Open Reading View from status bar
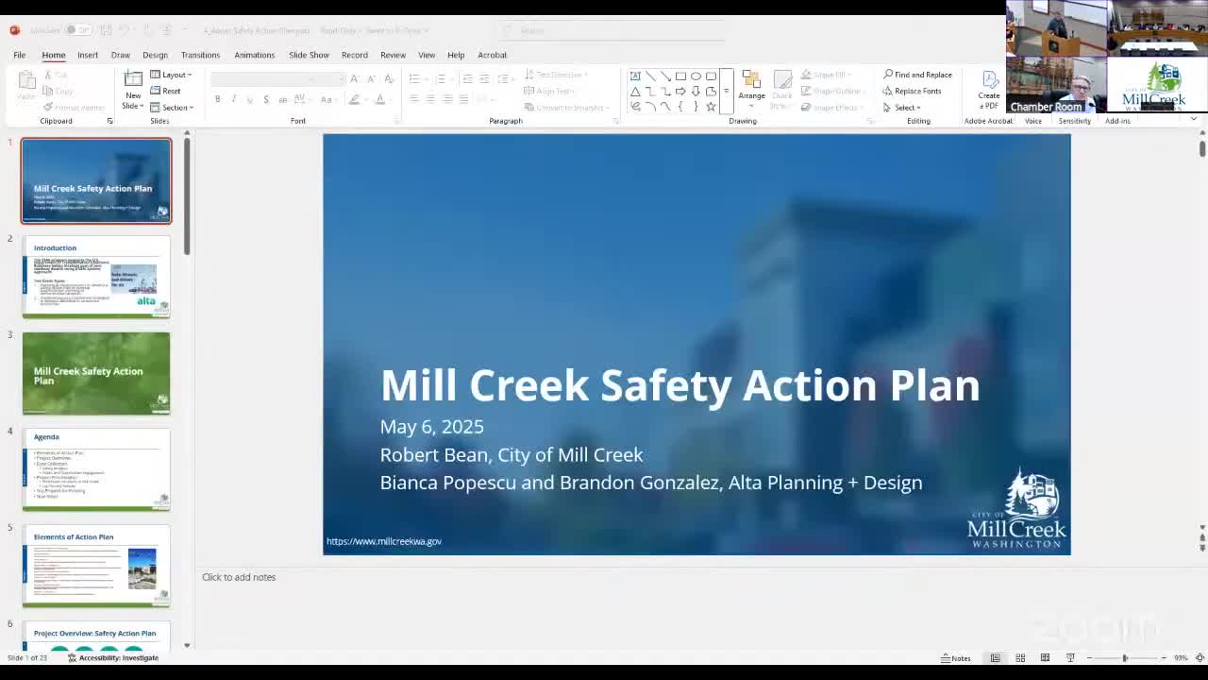Screen dimensions: 1208x680 1045,658
